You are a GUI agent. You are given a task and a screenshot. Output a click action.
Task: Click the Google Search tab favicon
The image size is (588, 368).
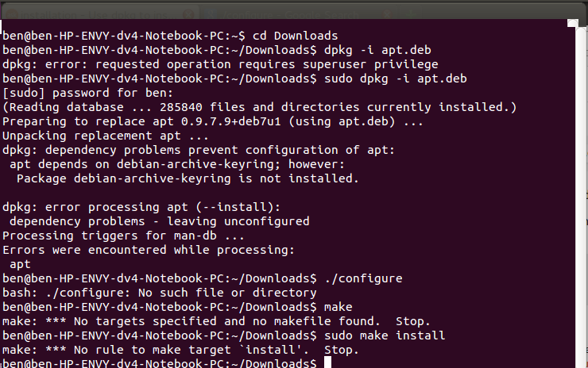(210, 15)
